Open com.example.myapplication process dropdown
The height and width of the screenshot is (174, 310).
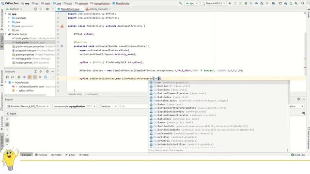pos(75,106)
